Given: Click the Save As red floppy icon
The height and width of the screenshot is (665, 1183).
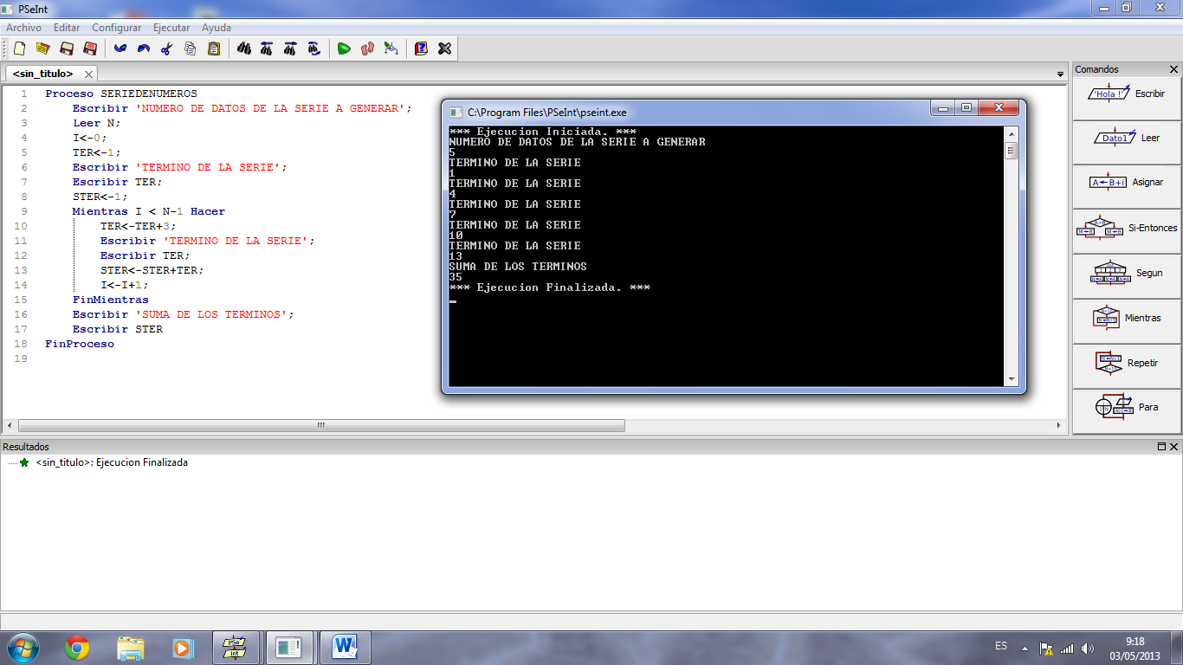Looking at the screenshot, I should pyautogui.click(x=89, y=48).
